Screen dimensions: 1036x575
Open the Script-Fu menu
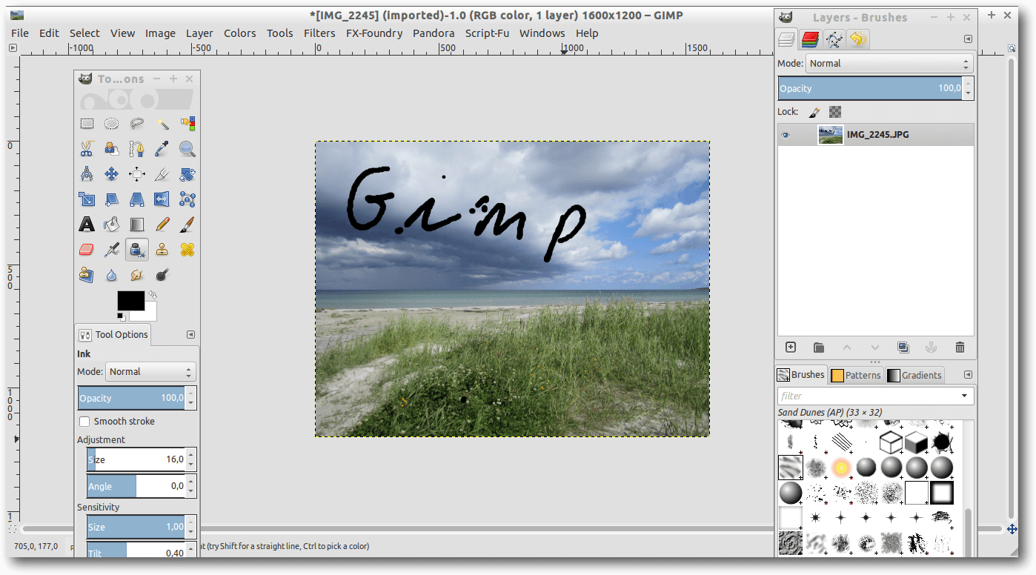[487, 33]
